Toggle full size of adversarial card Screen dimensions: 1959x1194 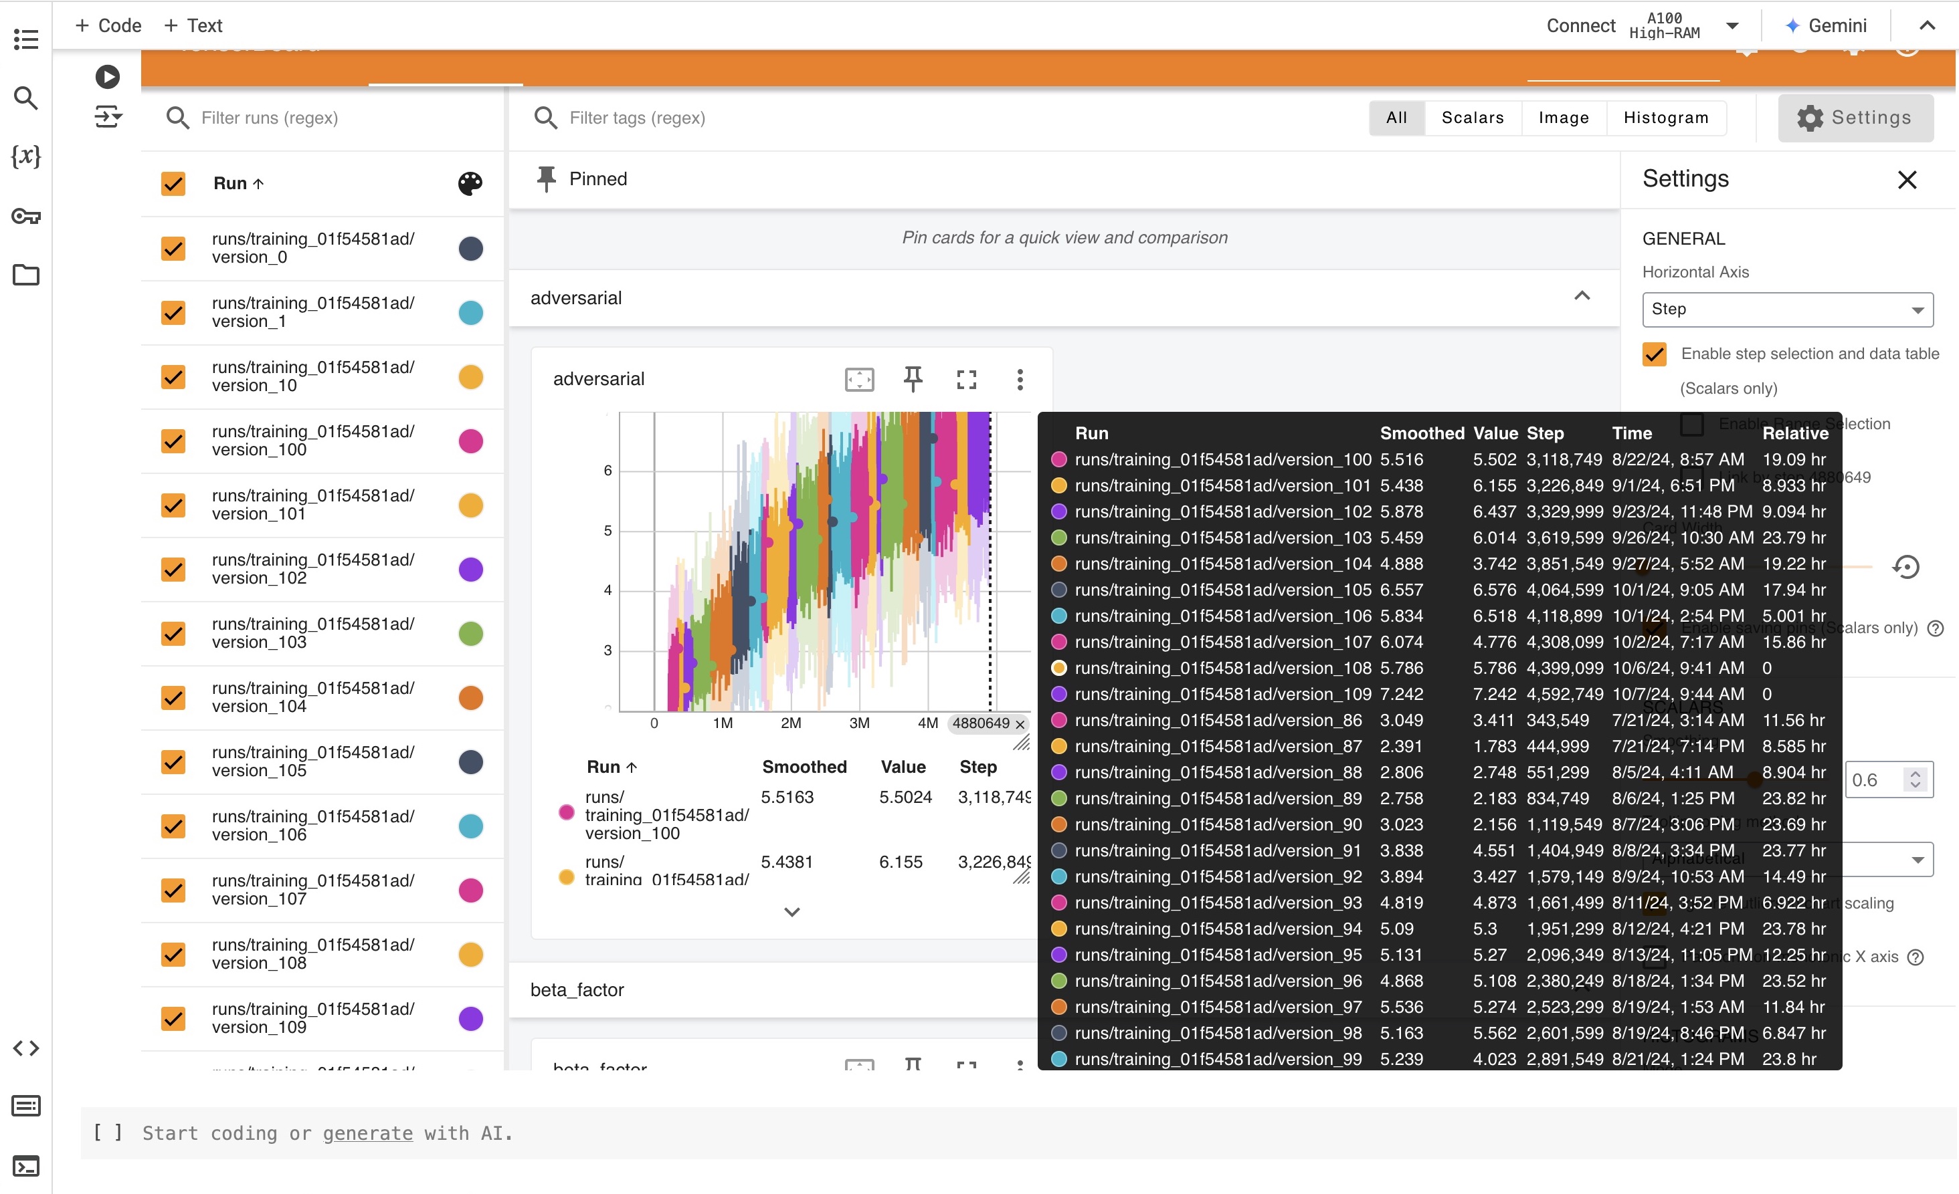pos(966,380)
